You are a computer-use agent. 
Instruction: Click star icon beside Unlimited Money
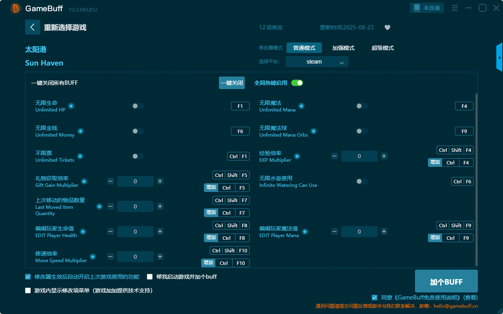click(81, 131)
